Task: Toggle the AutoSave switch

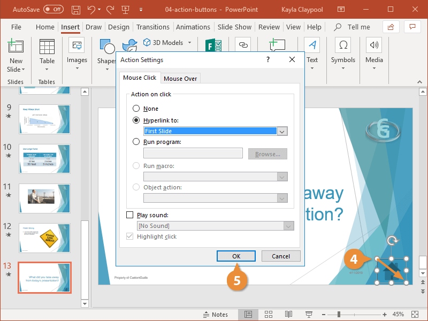Action: (53, 10)
